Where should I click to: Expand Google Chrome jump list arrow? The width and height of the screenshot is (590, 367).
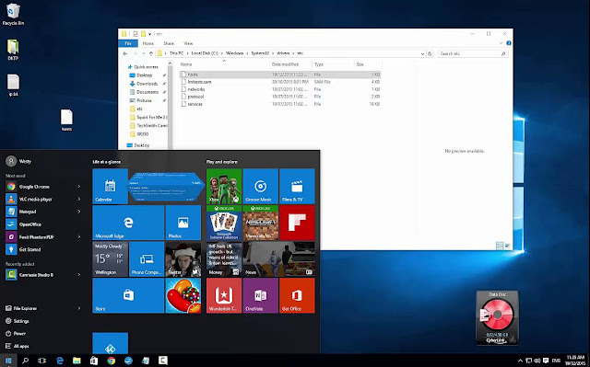[79, 187]
